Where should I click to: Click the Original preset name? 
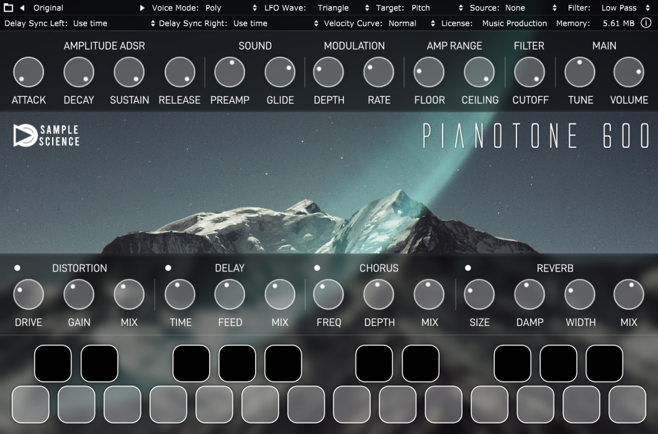pos(48,8)
